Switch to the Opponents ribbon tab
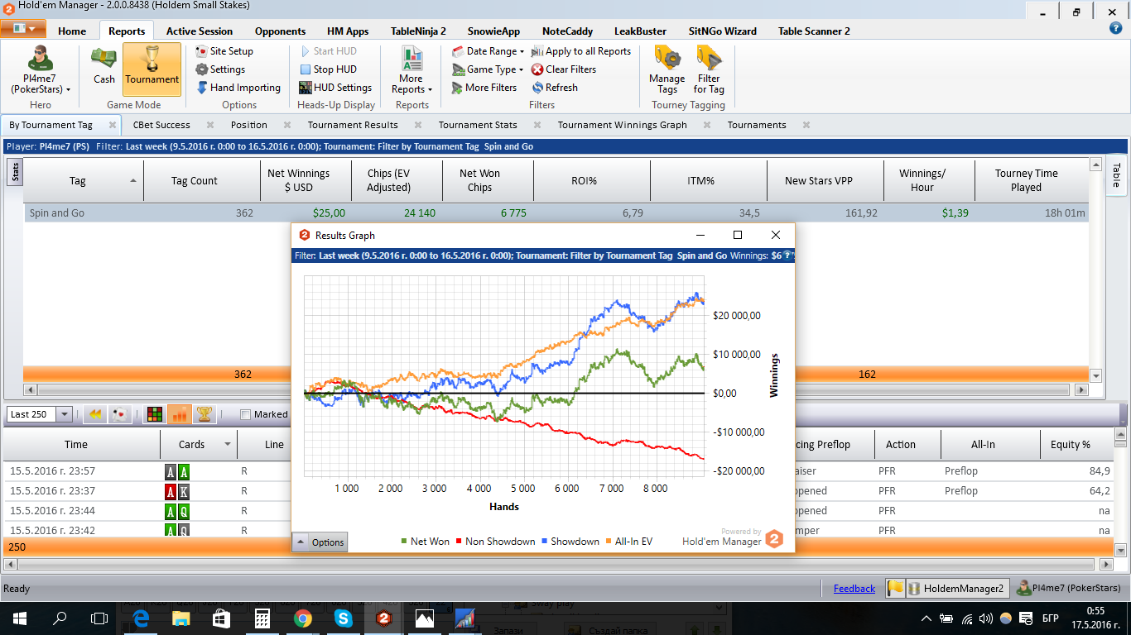 [280, 31]
